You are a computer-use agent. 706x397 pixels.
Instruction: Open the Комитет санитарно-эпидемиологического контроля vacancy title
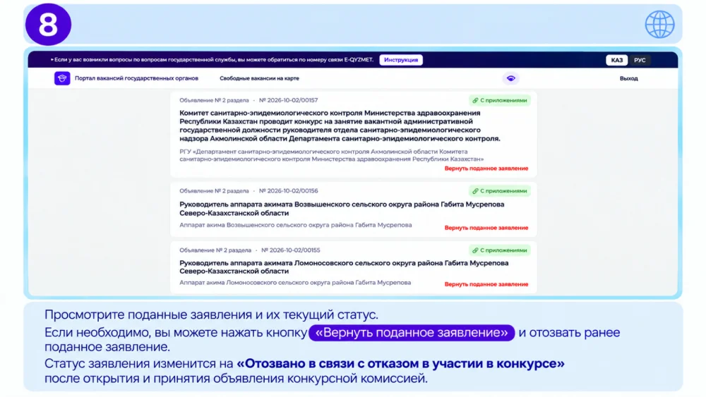[340, 126]
